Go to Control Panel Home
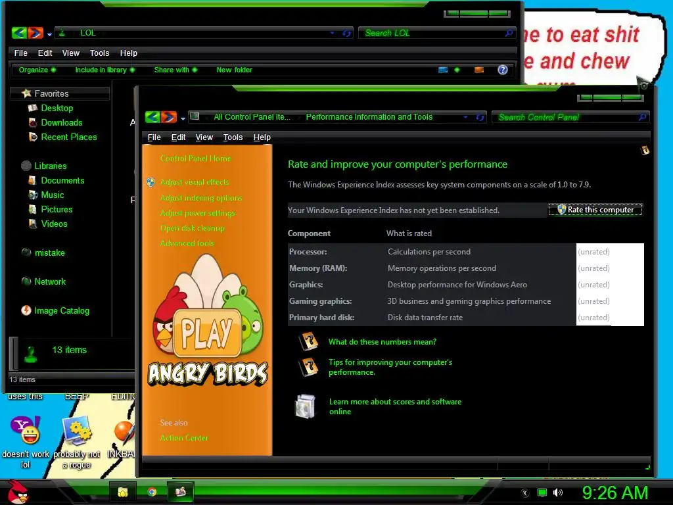The width and height of the screenshot is (673, 505). pyautogui.click(x=195, y=158)
